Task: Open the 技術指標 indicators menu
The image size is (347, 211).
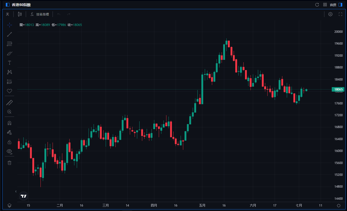Action: click(x=40, y=14)
